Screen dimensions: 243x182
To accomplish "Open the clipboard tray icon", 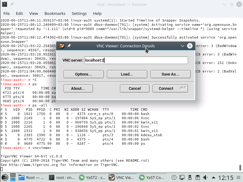I will click(x=197, y=177).
